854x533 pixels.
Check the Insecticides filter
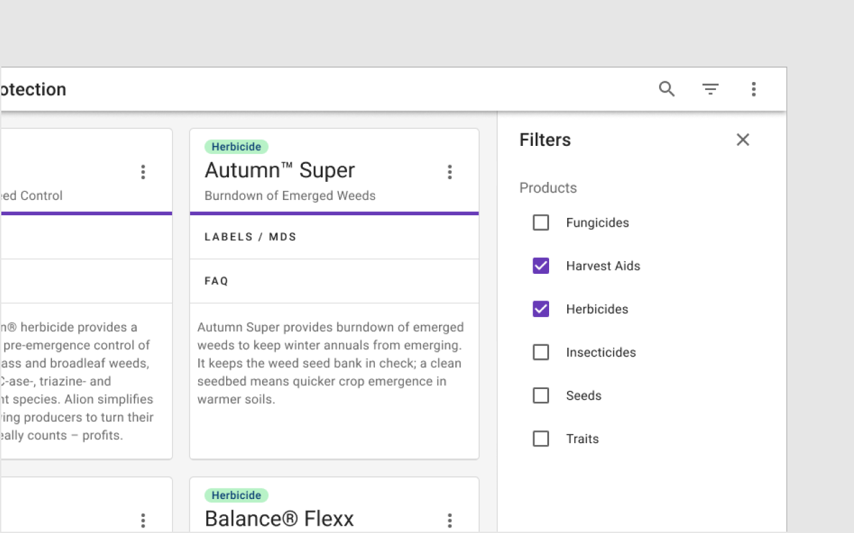(541, 352)
